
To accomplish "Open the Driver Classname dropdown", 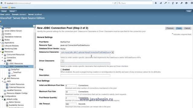I will 63,61.
